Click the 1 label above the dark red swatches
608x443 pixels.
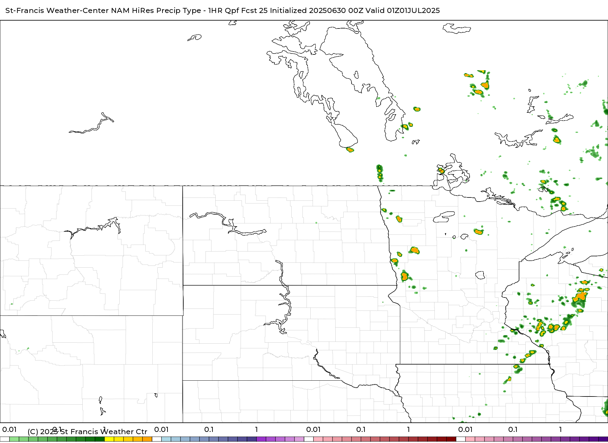pyautogui.click(x=408, y=429)
